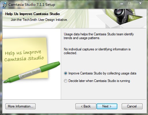The image size is (148, 115).
Task: Cancel the Camtasia Studio installation
Action: click(x=132, y=106)
